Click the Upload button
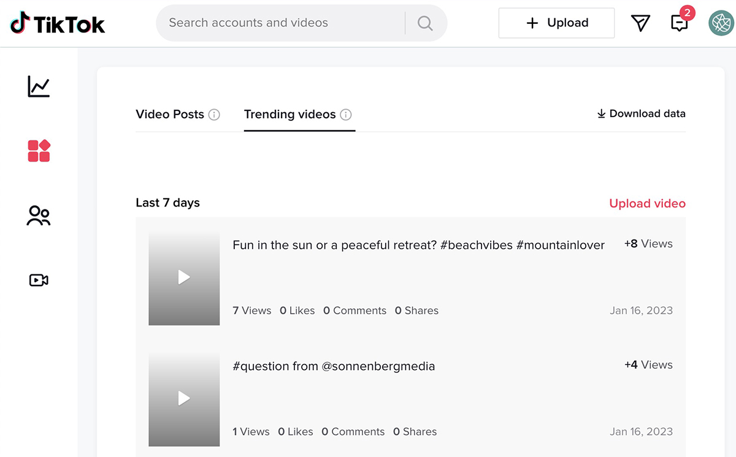 tap(556, 23)
